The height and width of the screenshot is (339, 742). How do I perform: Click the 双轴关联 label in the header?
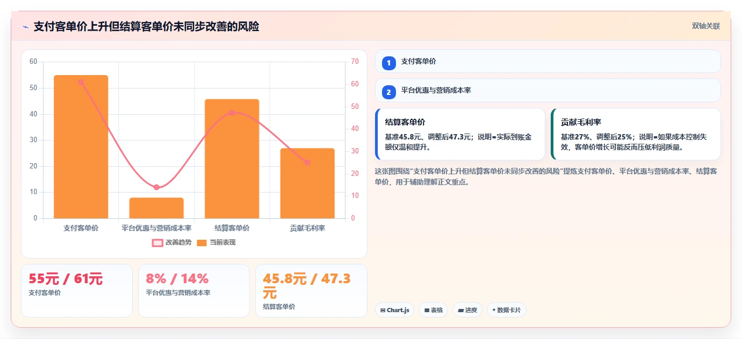706,26
